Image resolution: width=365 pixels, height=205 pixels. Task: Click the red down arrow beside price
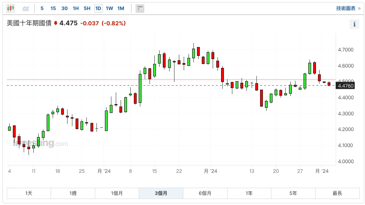(x=55, y=23)
